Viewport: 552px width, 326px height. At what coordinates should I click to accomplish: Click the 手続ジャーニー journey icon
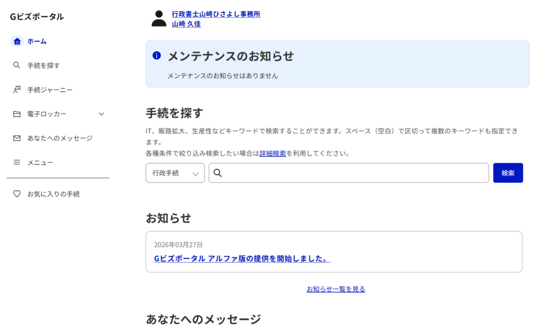coord(17,90)
